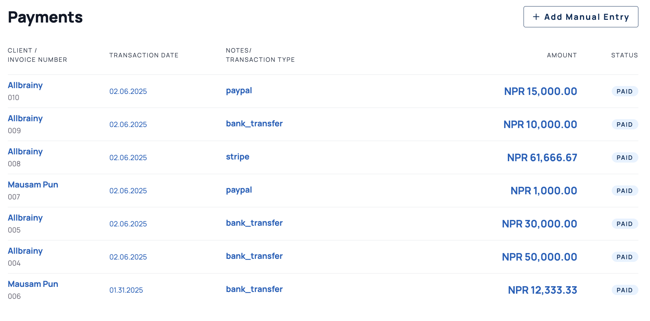Select the NPR 50,000.00 amount
This screenshot has height=321, width=650.
[539, 257]
